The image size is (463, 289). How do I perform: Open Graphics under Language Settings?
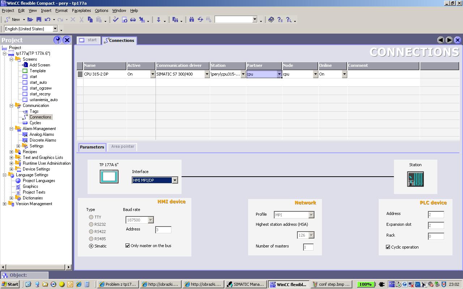point(30,186)
